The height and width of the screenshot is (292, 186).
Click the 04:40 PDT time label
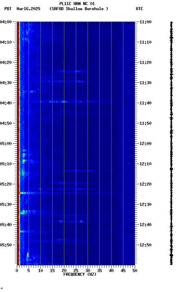point(6,103)
